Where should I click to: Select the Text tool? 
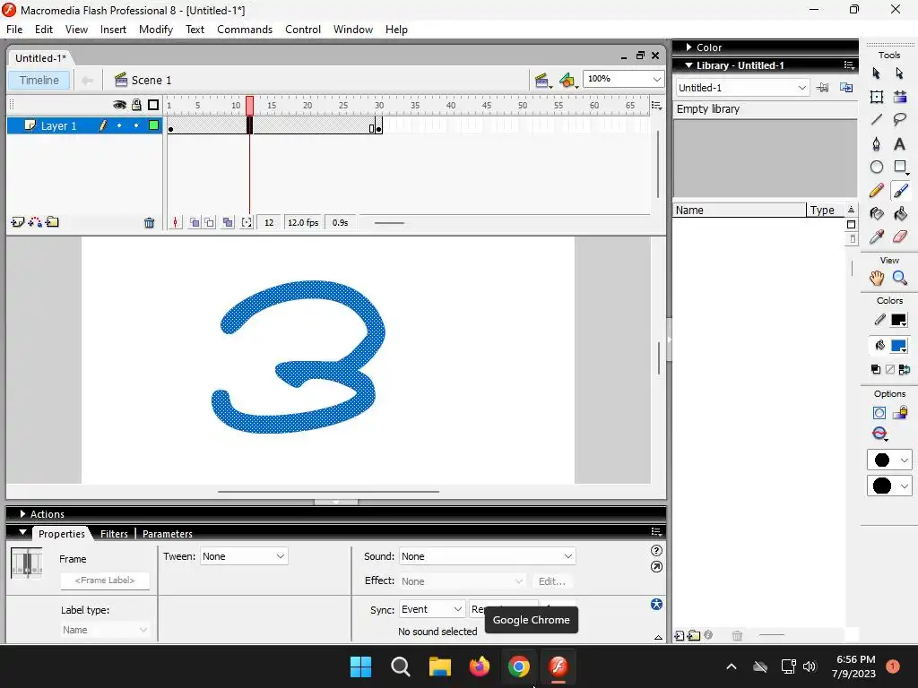click(900, 143)
